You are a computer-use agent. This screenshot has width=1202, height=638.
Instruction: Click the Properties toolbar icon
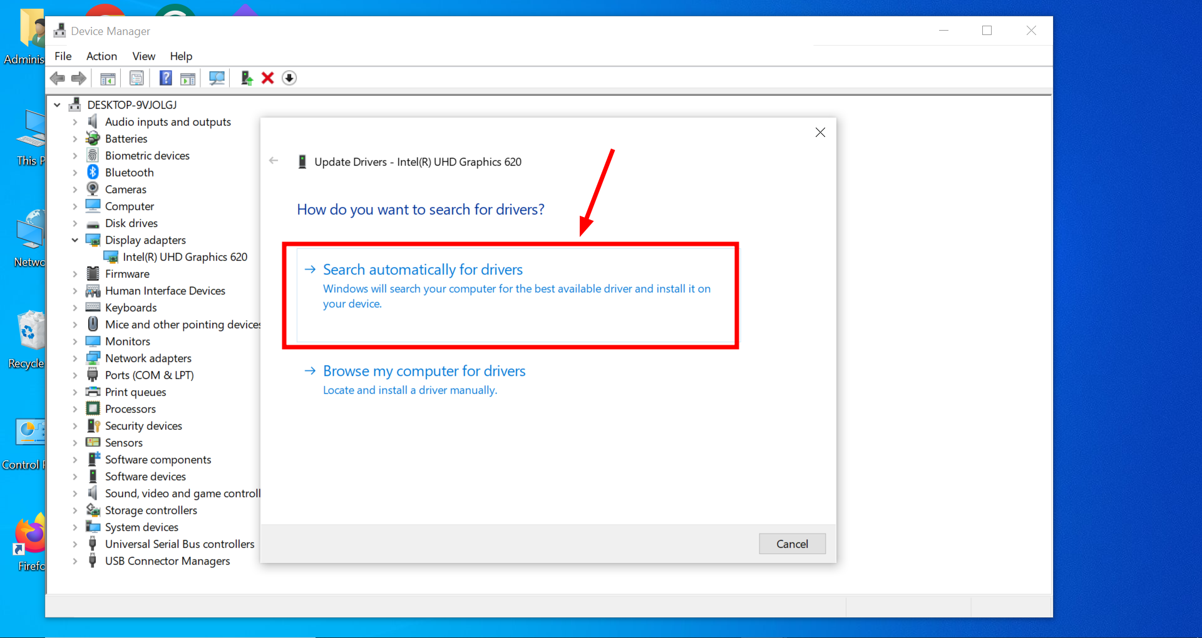[x=136, y=78]
